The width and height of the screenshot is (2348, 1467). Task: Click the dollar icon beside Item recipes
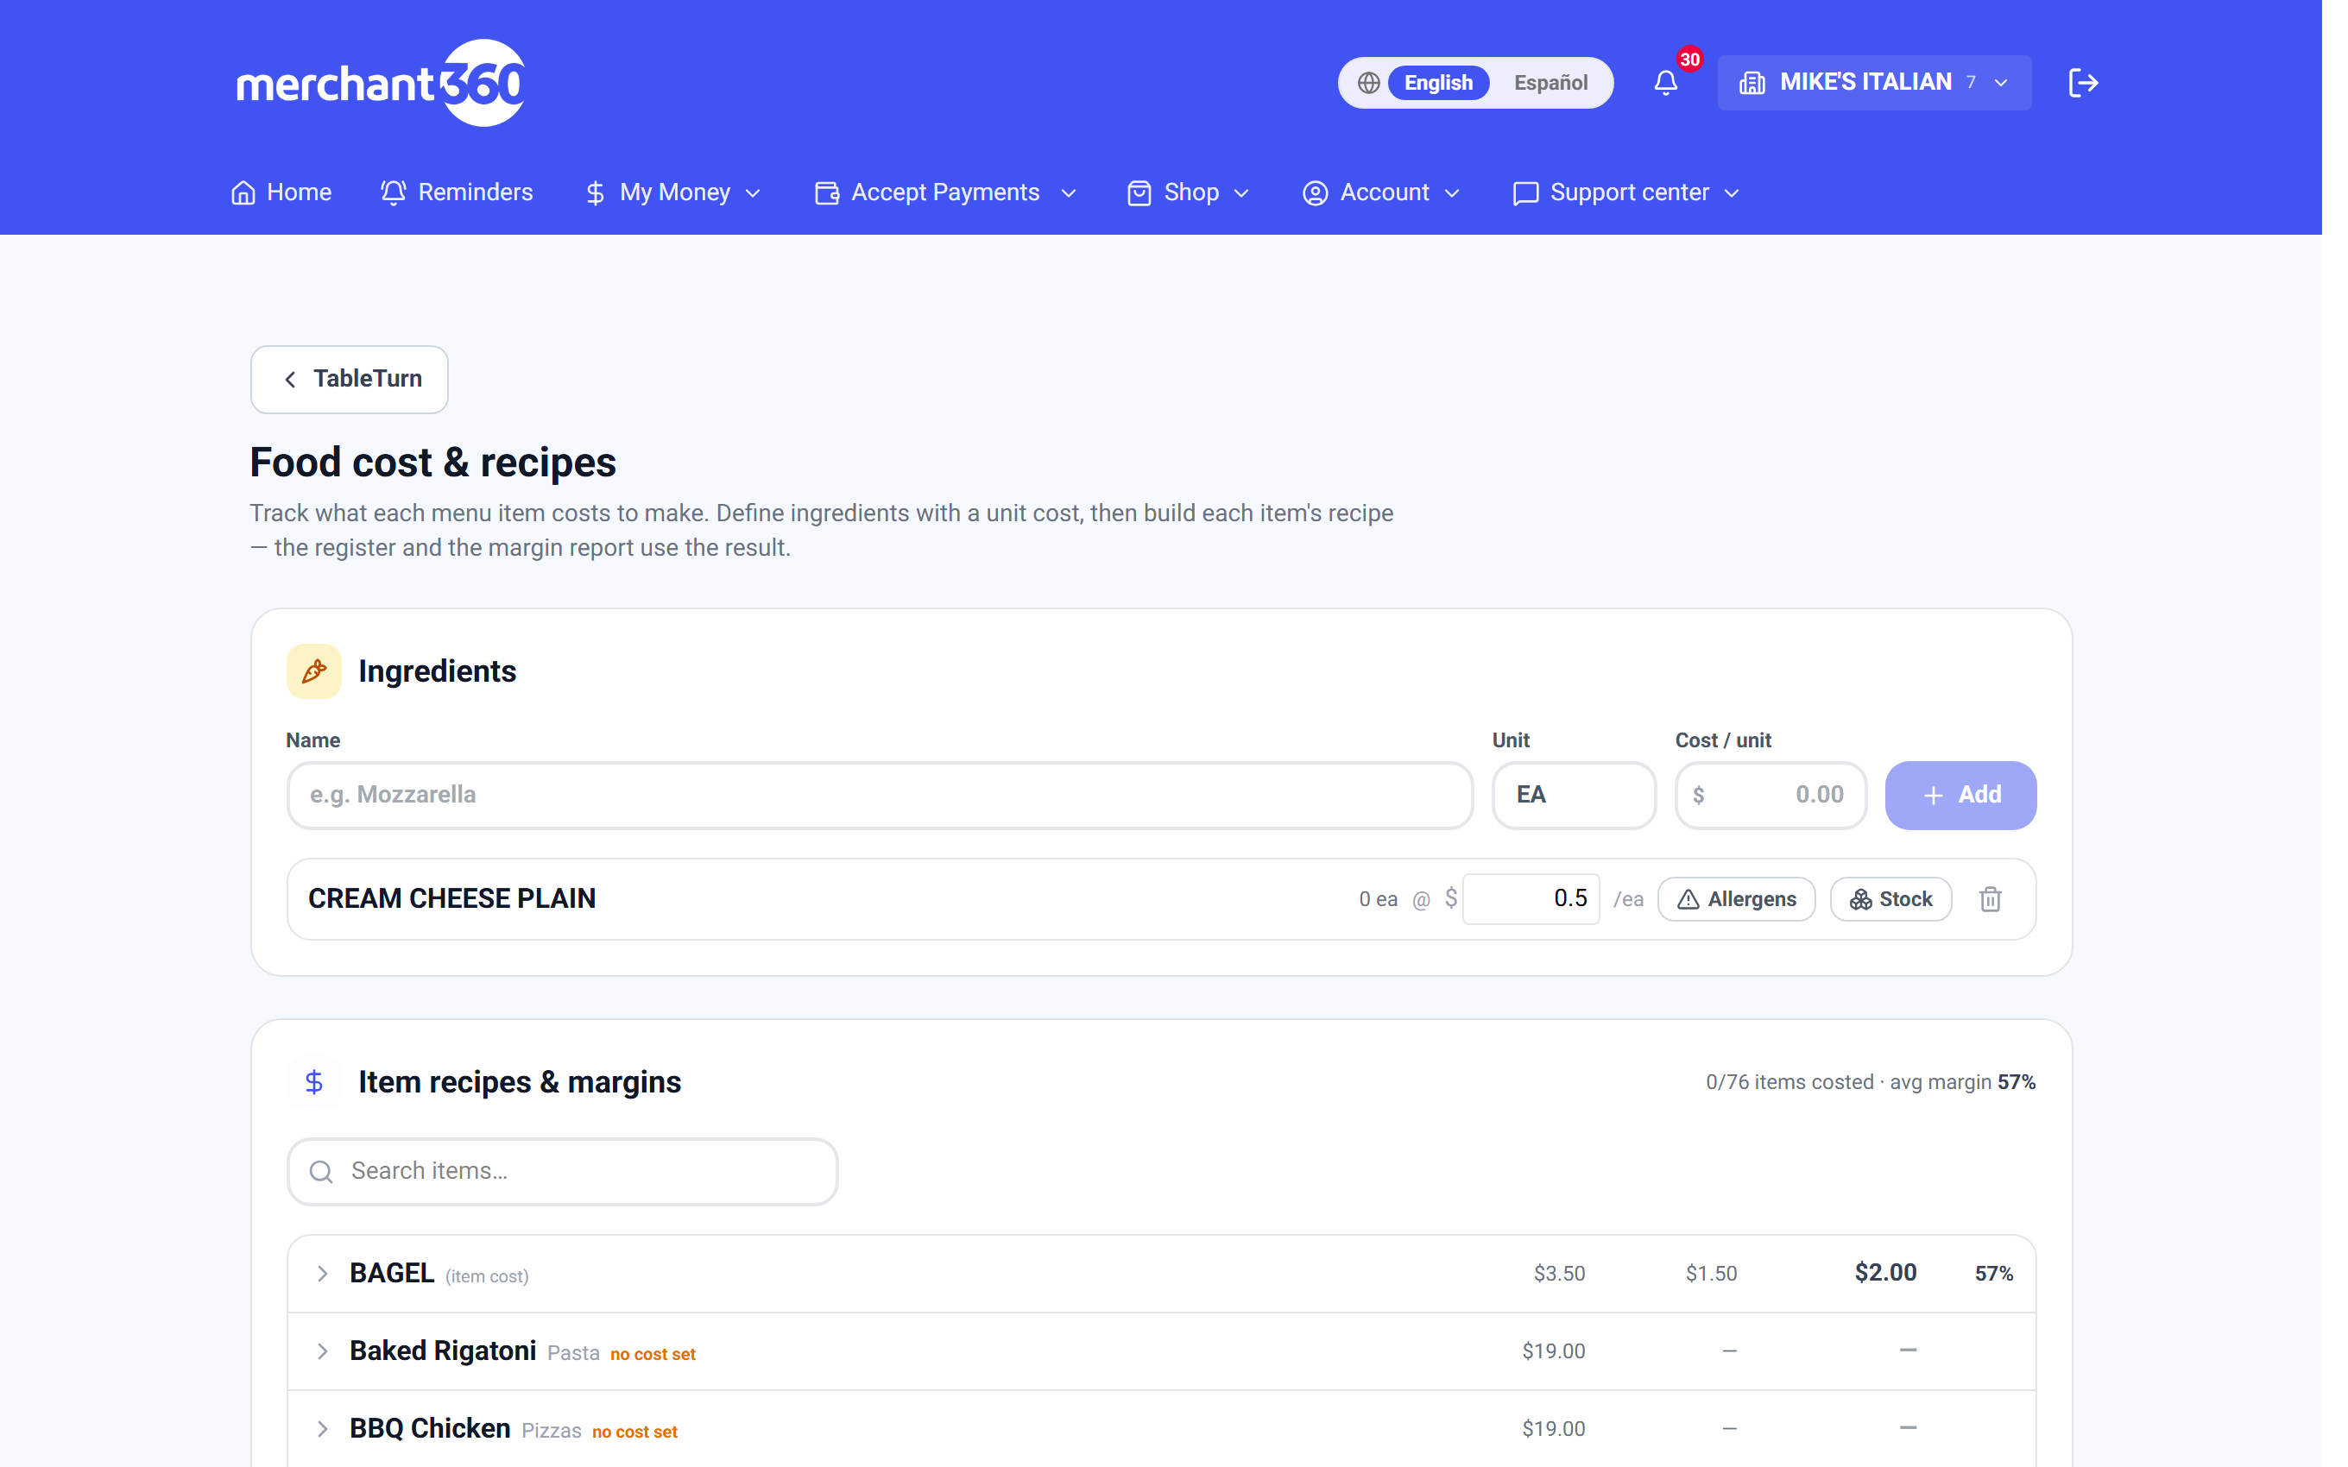click(x=313, y=1082)
